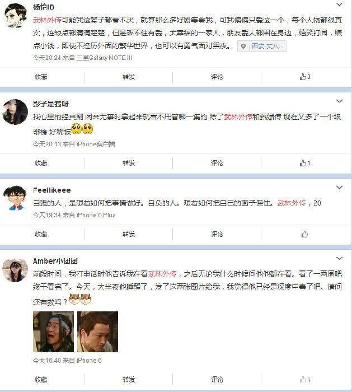Screen dimensions: 352x392
Task: Open 武林外传 keyword link in first post
Action: [47, 20]
